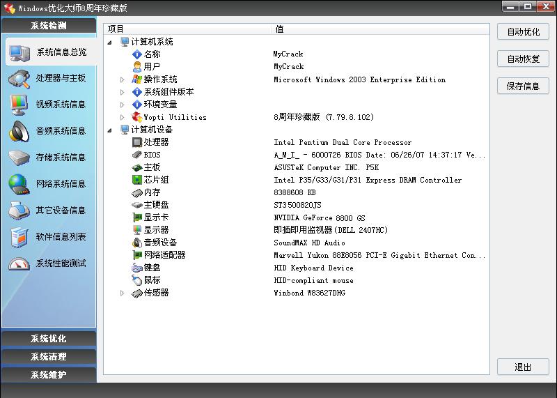Select the ST3500820JS disk value
557x398 pixels.
pos(297,205)
